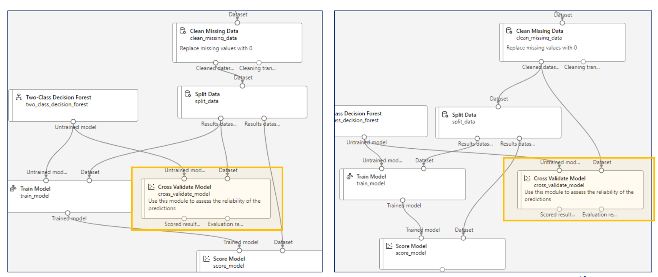Image resolution: width=658 pixels, height=277 pixels.
Task: Select left Clean Missing Data's Cleaning transformation output port
Action: [259, 63]
